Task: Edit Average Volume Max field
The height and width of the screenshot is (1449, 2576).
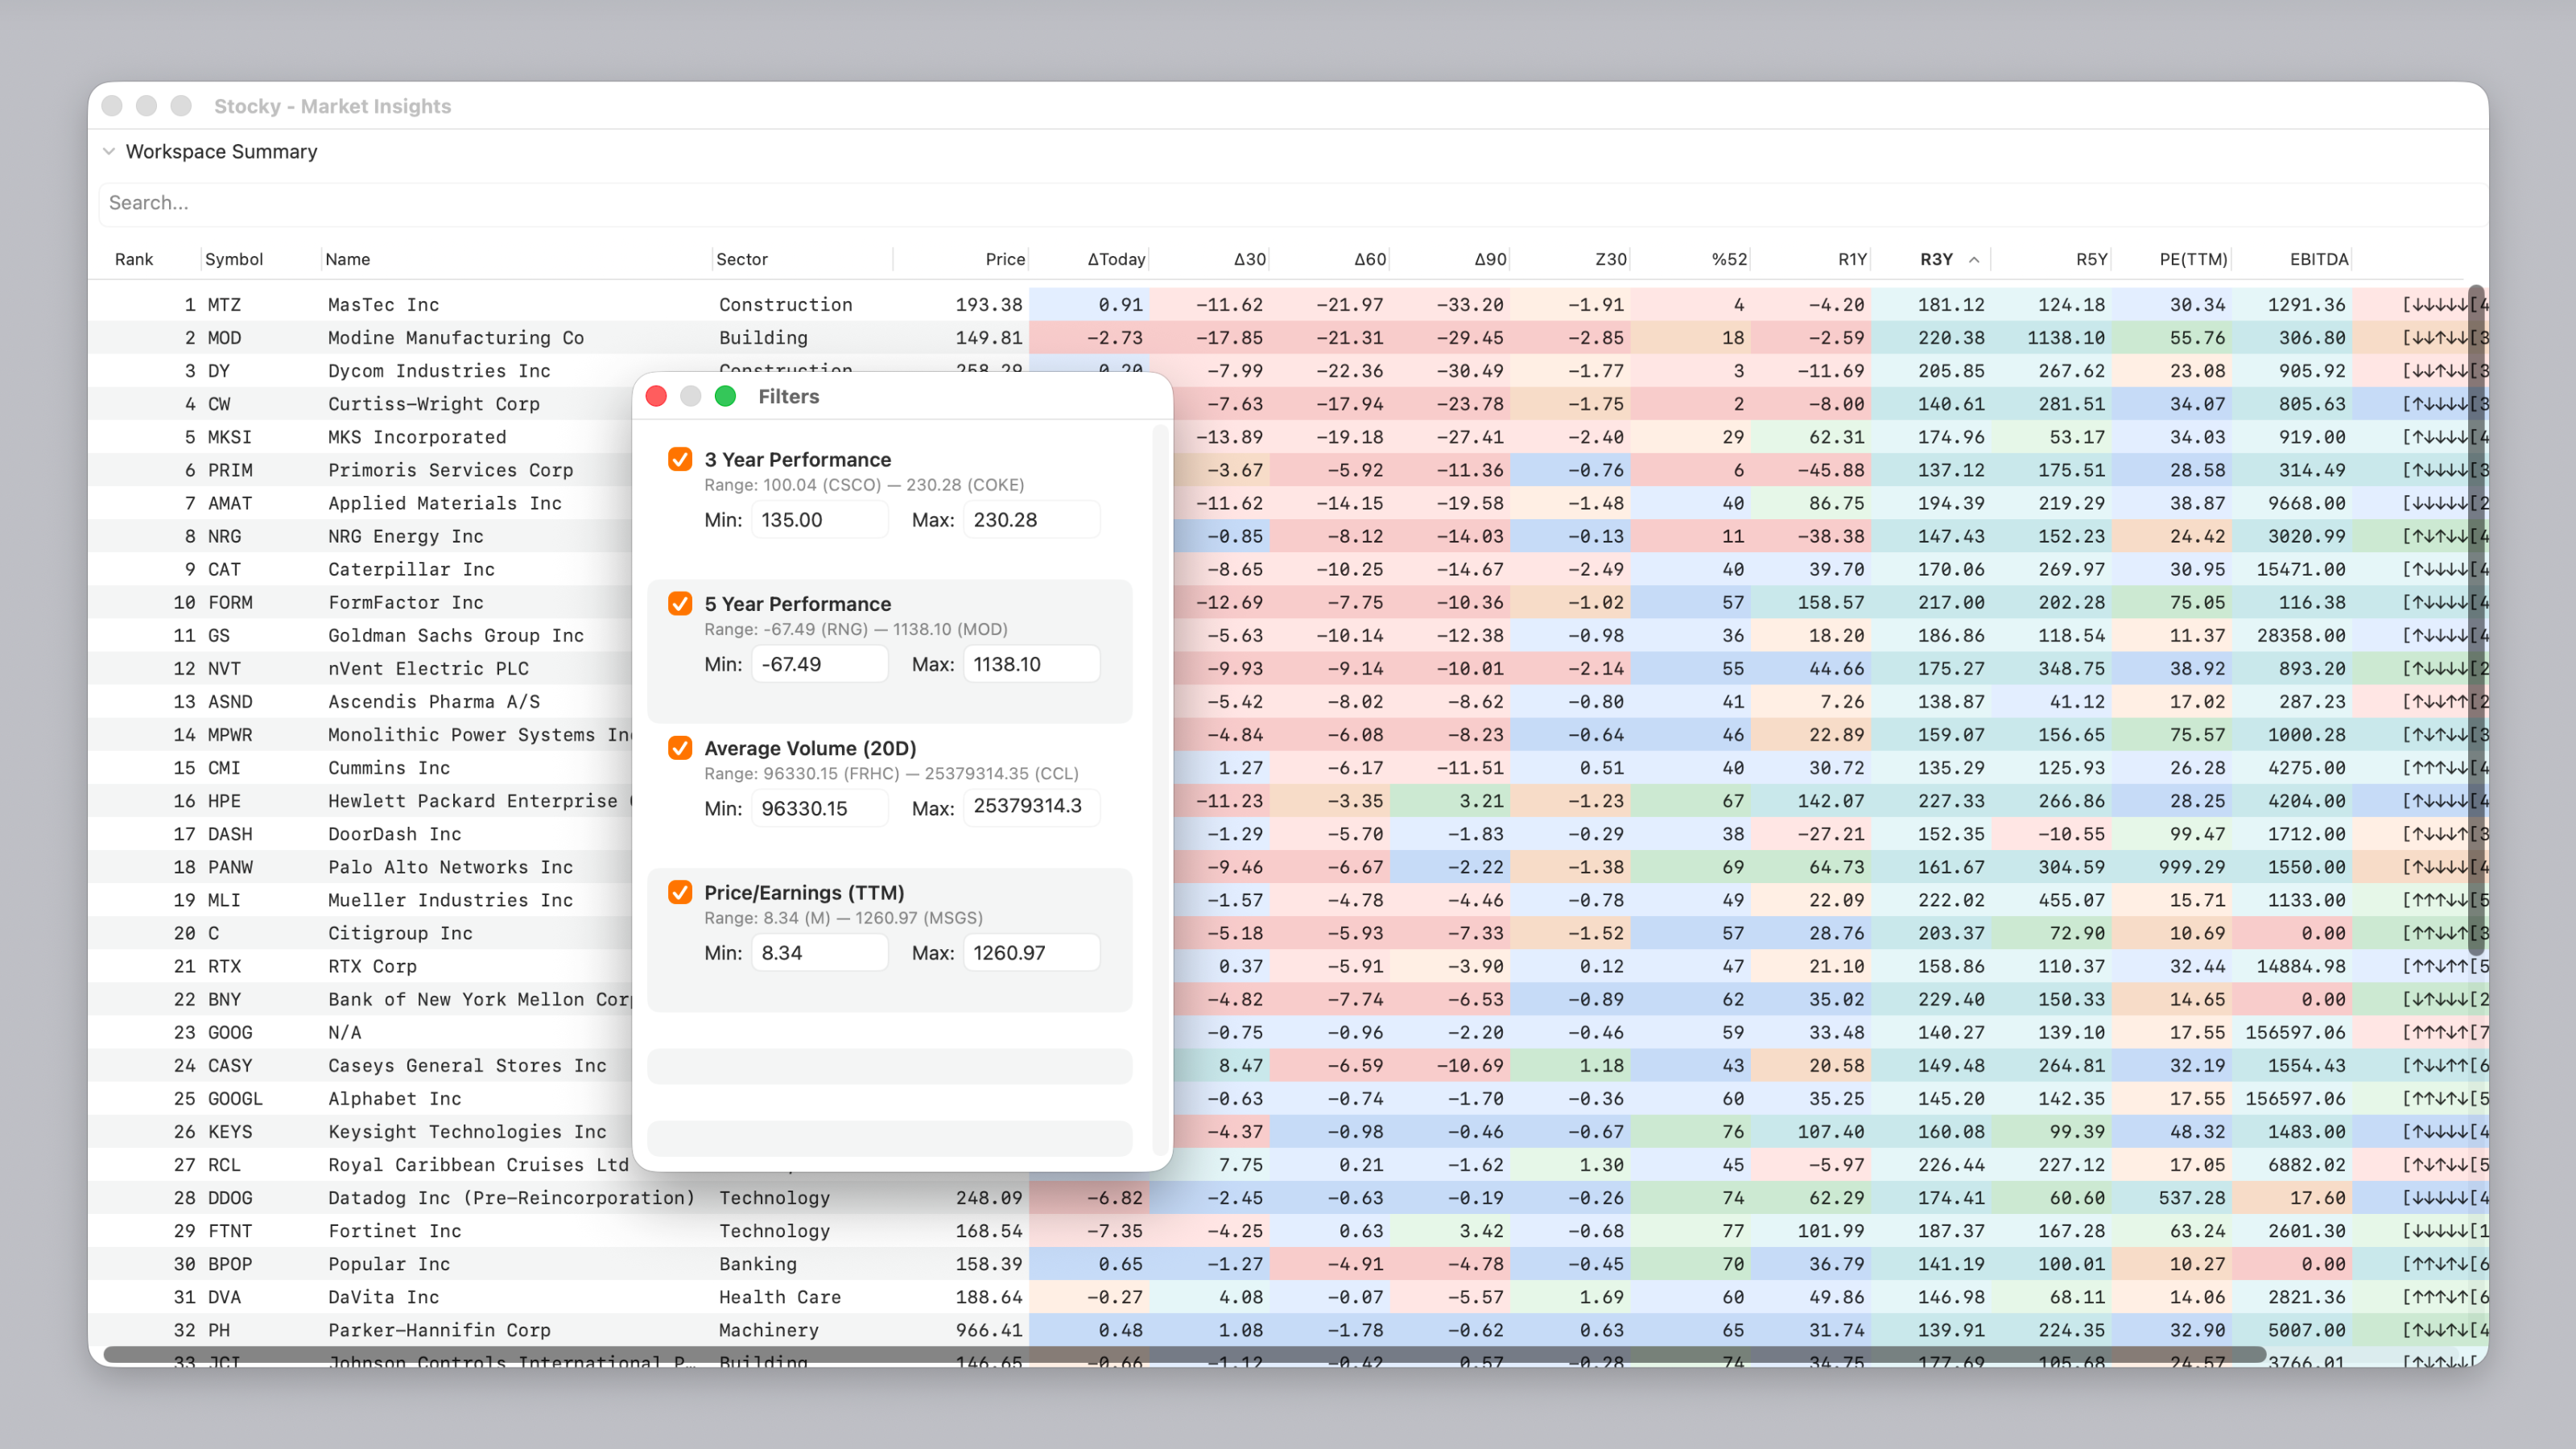Action: (1031, 808)
